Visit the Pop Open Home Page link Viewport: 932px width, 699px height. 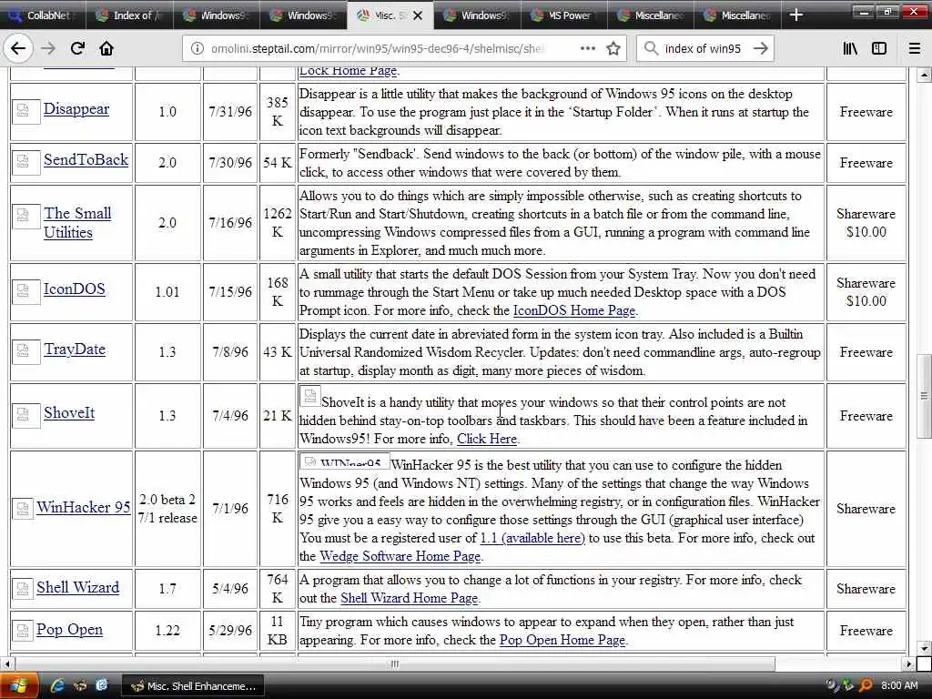pyautogui.click(x=562, y=640)
